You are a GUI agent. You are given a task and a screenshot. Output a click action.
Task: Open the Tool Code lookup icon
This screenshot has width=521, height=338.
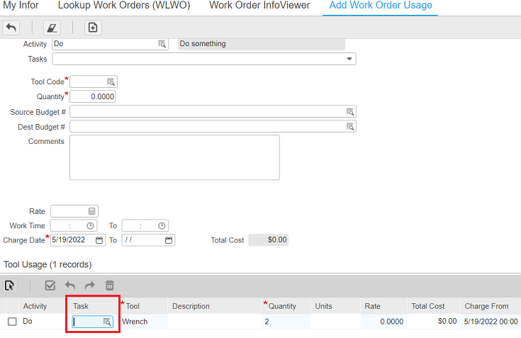[111, 81]
